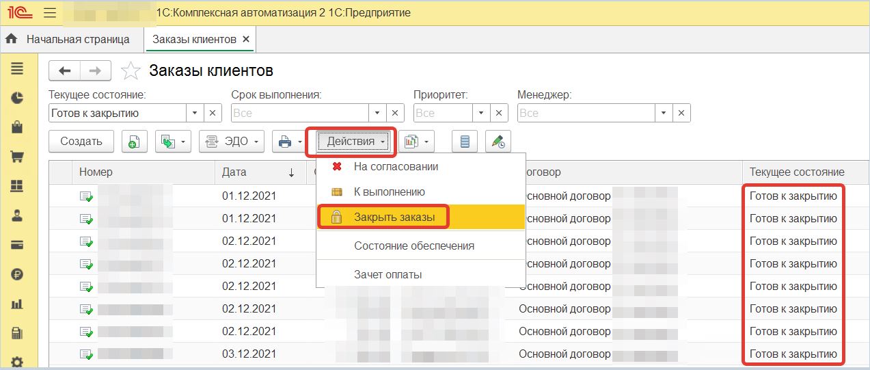The image size is (870, 370).
Task: Click the copy document icon next to Создать
Action: 135,142
